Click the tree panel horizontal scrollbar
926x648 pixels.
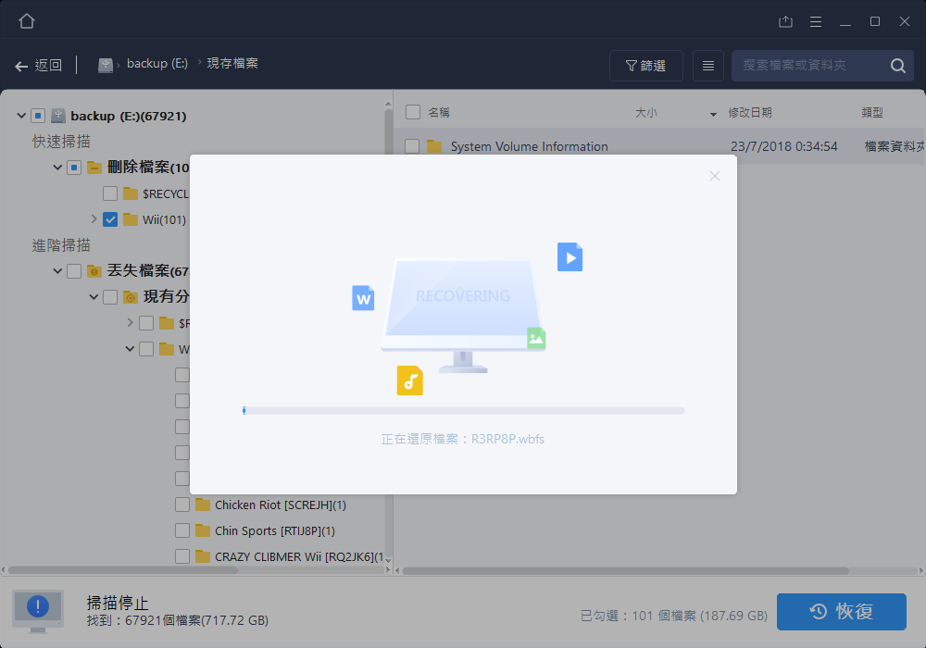pyautogui.click(x=123, y=570)
